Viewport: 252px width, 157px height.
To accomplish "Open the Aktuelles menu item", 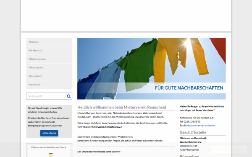I will 49,42.
